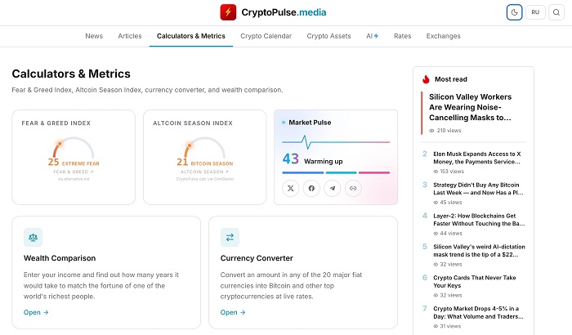The image size is (572, 335).
Task: Click the Market Pulse score 43
Action: pos(290,159)
